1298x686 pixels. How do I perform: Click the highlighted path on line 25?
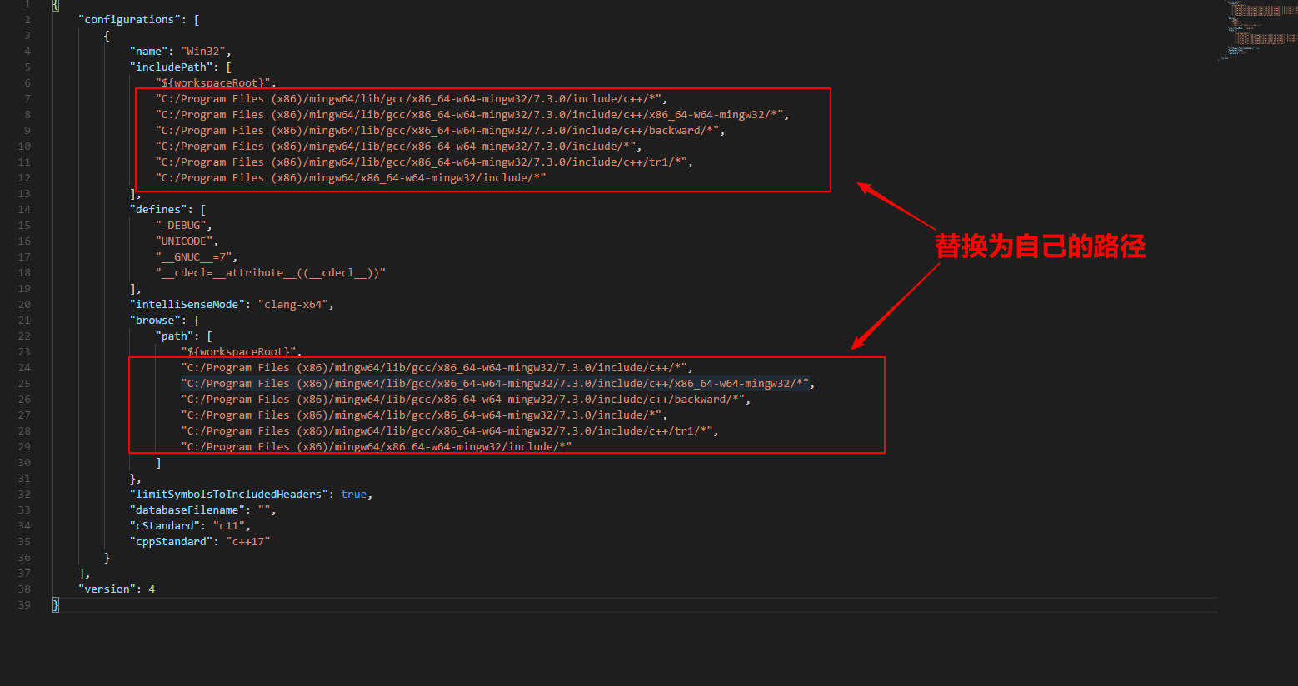tap(496, 383)
